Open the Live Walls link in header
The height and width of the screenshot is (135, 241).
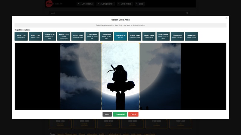126,4
